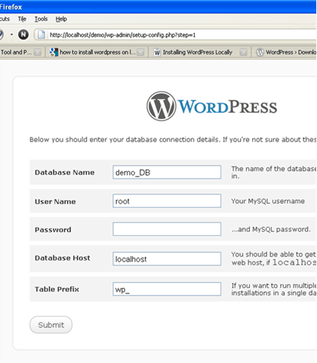Click the Submit button

click(x=51, y=324)
